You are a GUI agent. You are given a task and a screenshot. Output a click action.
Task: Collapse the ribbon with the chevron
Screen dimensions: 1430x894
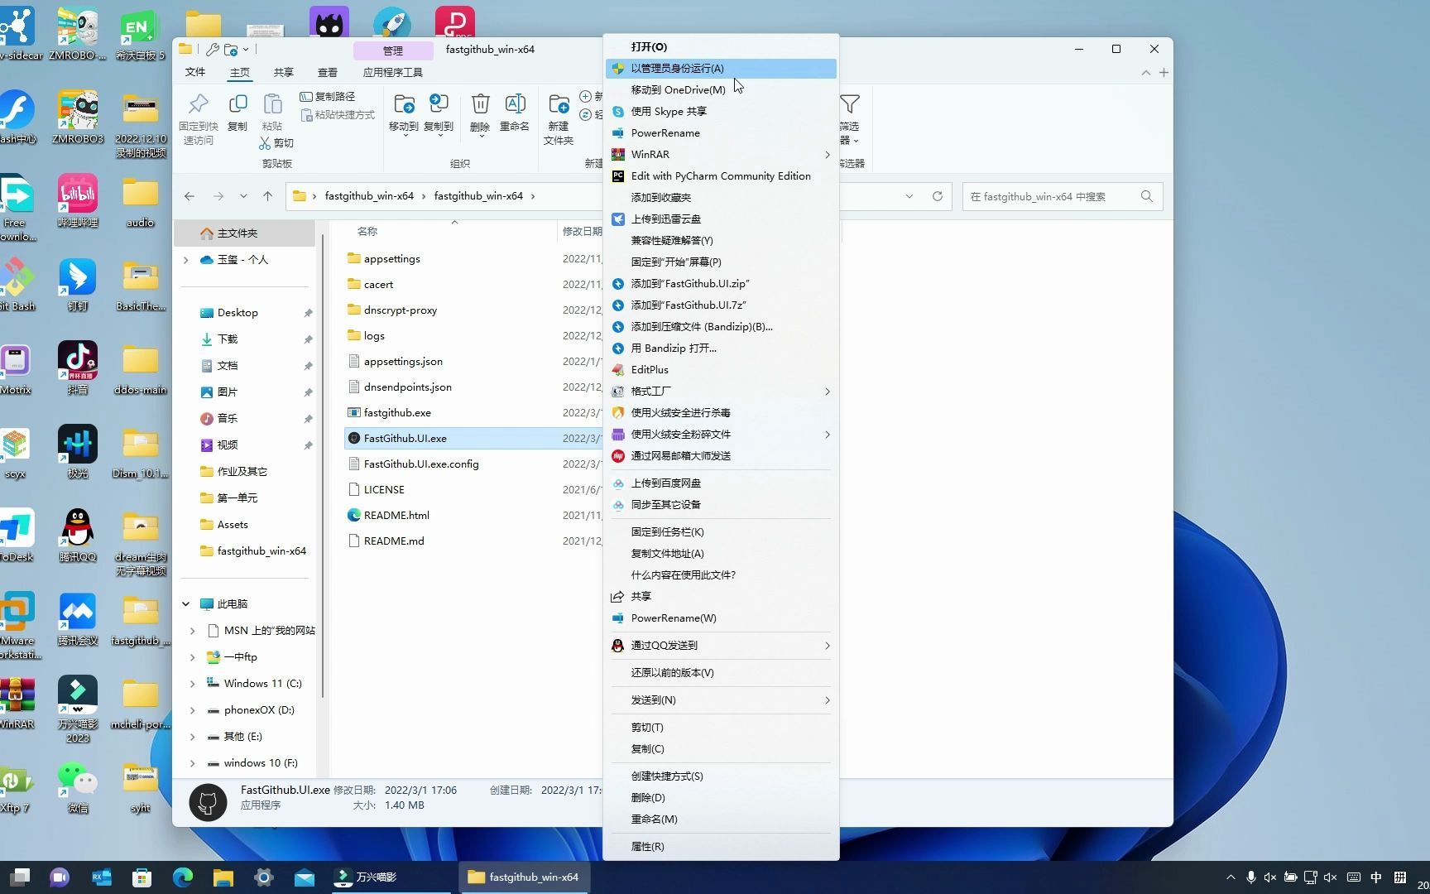tap(1145, 73)
